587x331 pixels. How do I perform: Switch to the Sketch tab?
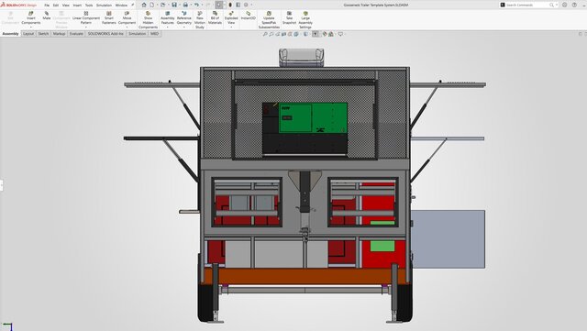pyautogui.click(x=43, y=34)
